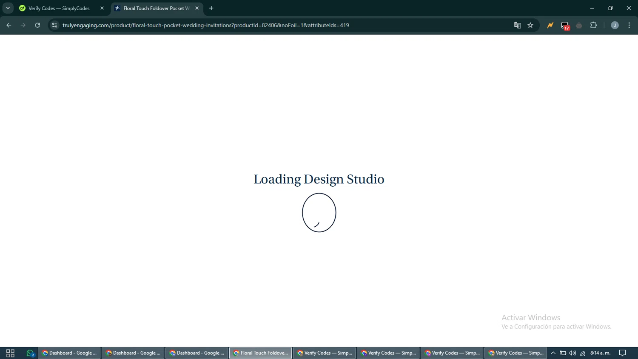
Task: Open a new browser tab
Action: point(211,8)
